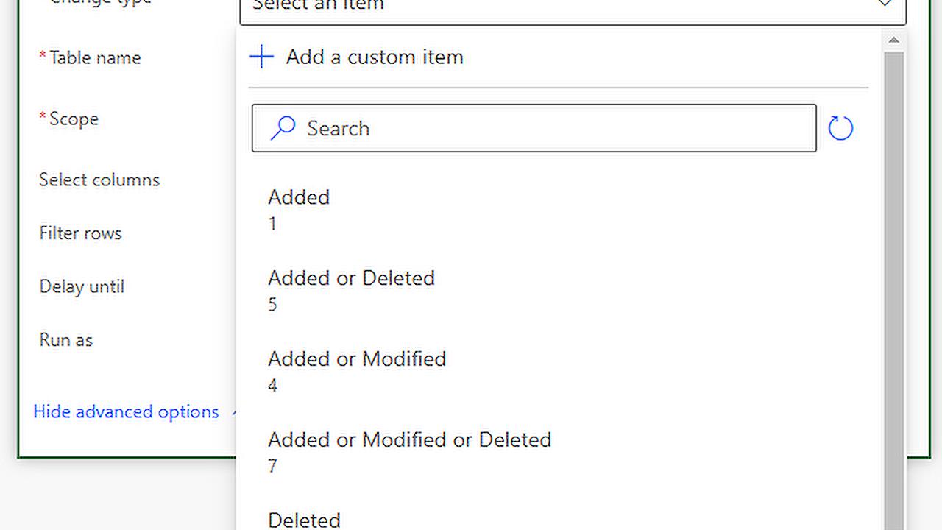Viewport: 942px width, 530px height.
Task: Click the Table name field label
Action: [94, 57]
